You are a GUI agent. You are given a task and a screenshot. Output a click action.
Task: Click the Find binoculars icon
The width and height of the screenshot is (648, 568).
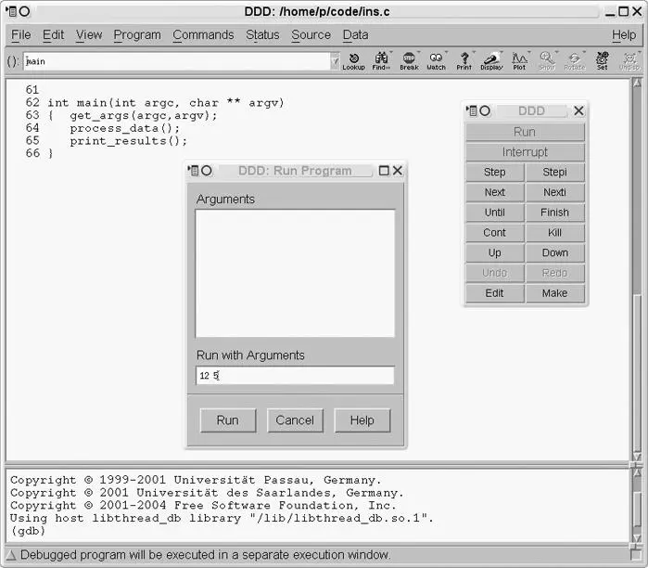pyautogui.click(x=381, y=61)
